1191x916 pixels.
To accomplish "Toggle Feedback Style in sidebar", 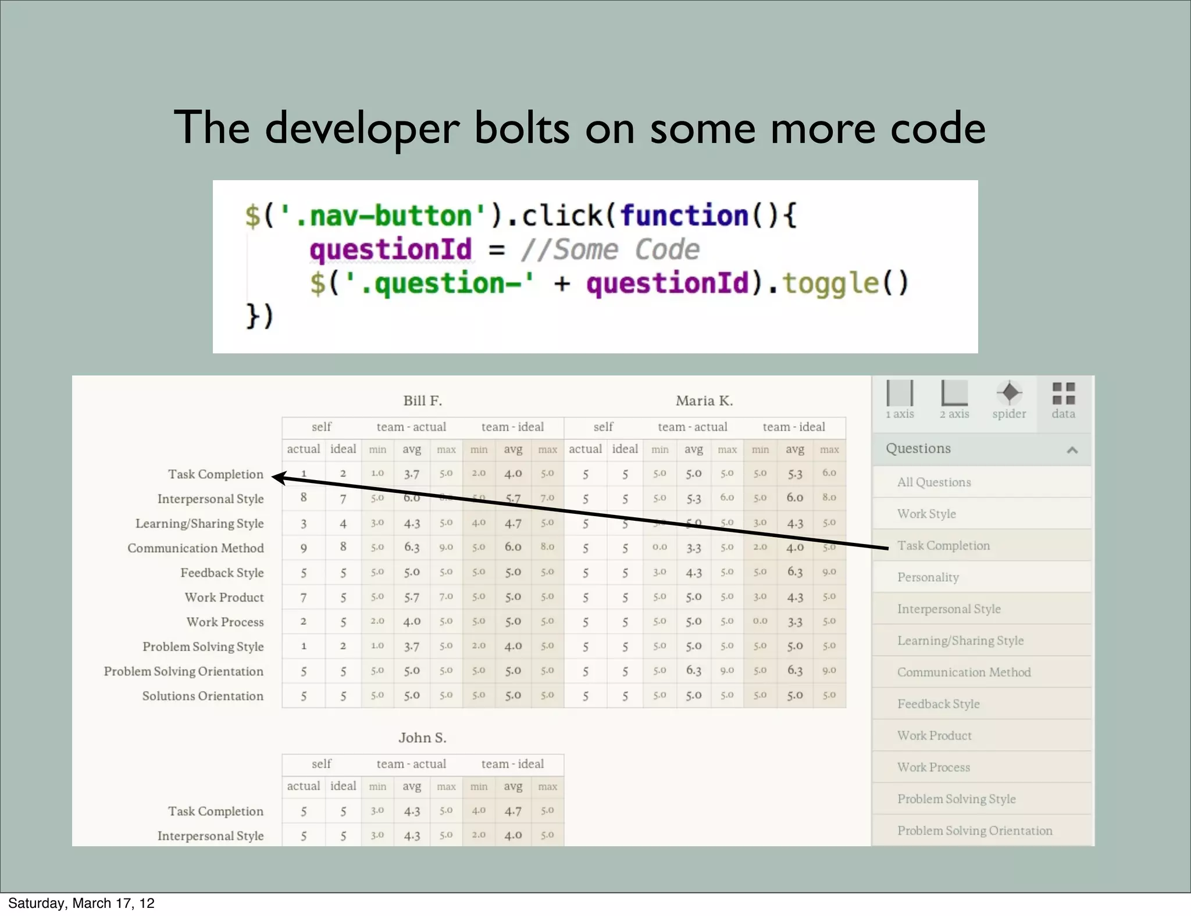I will click(x=982, y=704).
